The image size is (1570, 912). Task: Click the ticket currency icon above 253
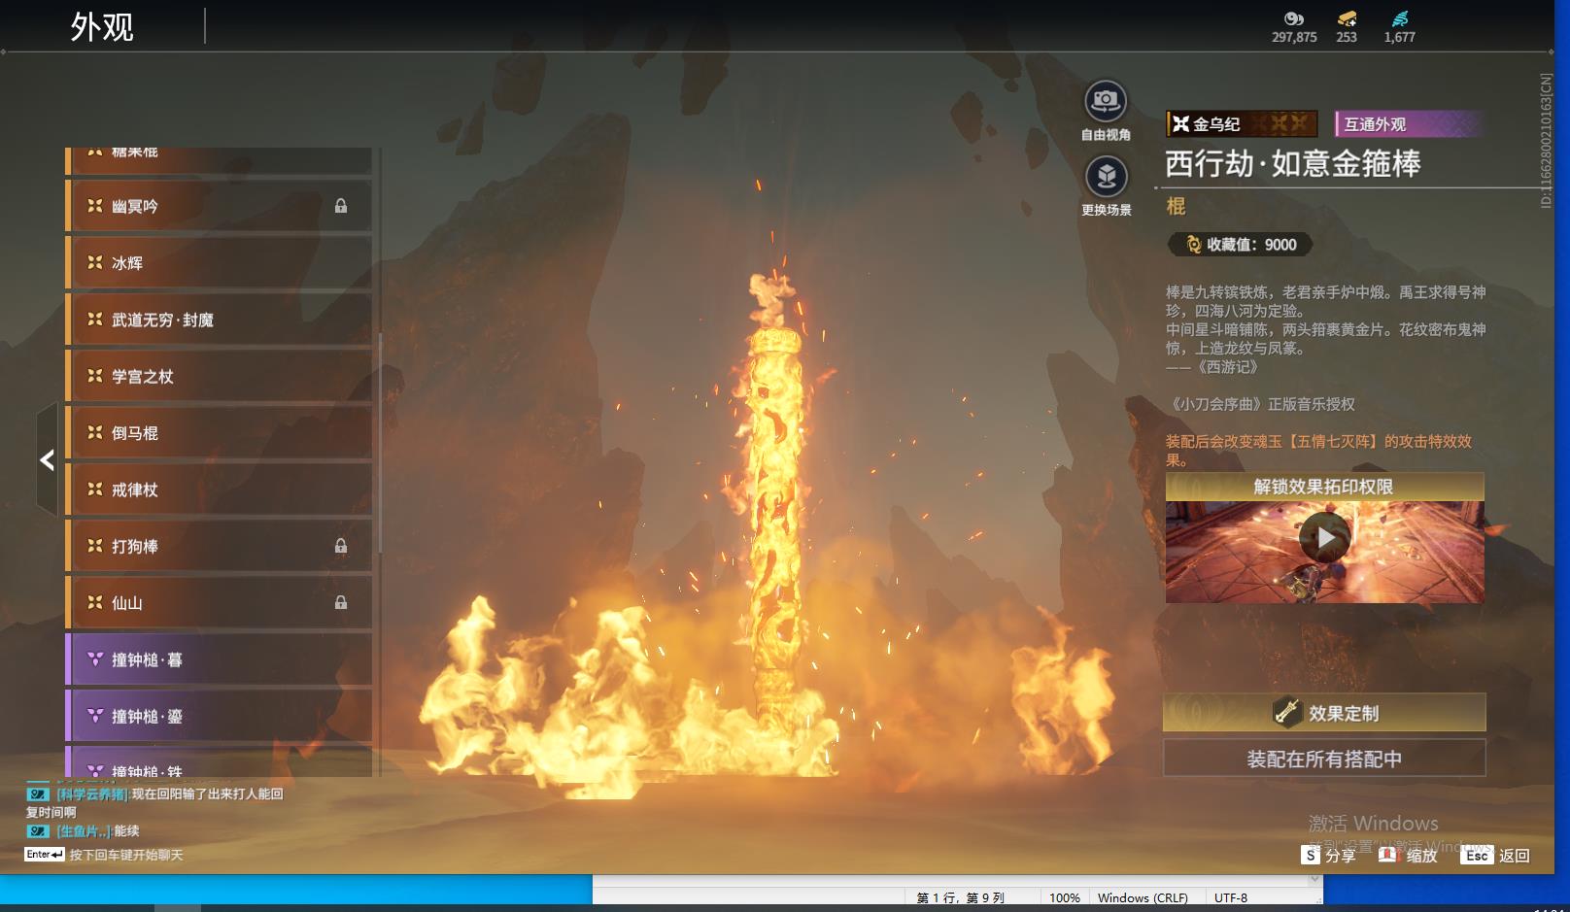tap(1347, 18)
